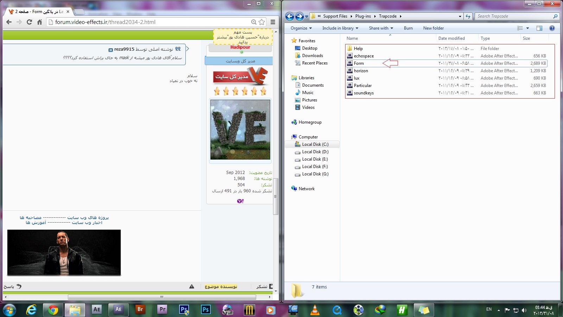Open Adobe Bridge from taskbar
Screen dimensions: 563x317
click(140, 310)
